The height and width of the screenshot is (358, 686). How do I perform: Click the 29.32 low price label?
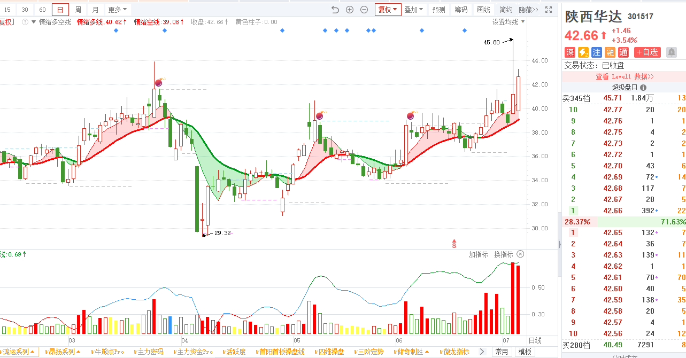(x=222, y=233)
